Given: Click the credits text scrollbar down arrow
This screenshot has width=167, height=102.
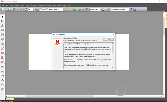Looking at the screenshot, I should (x=112, y=67).
